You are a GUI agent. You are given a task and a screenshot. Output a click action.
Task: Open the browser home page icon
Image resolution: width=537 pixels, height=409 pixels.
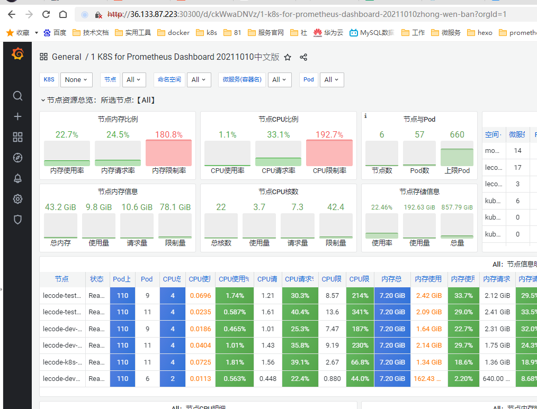pos(63,14)
